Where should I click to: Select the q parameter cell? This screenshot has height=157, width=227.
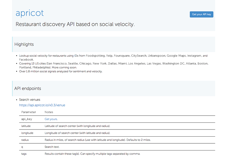(22, 147)
